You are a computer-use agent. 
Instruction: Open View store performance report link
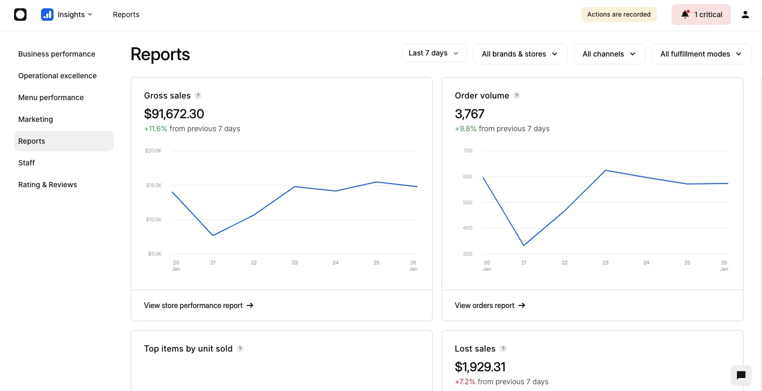point(199,305)
